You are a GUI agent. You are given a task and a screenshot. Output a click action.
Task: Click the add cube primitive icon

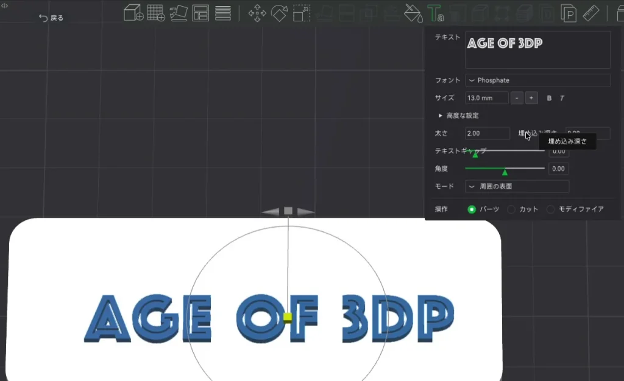click(133, 13)
